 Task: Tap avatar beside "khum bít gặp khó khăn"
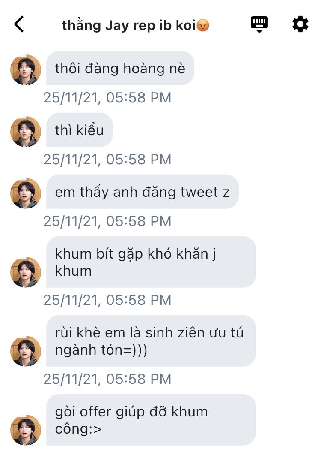click(26, 272)
